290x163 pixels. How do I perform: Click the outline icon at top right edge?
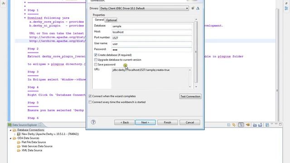tap(286, 8)
